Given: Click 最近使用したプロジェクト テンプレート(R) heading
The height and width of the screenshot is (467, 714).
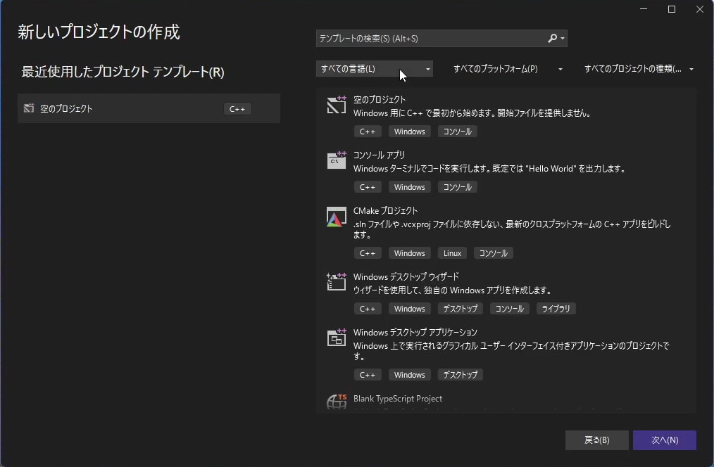Looking at the screenshot, I should coord(123,72).
